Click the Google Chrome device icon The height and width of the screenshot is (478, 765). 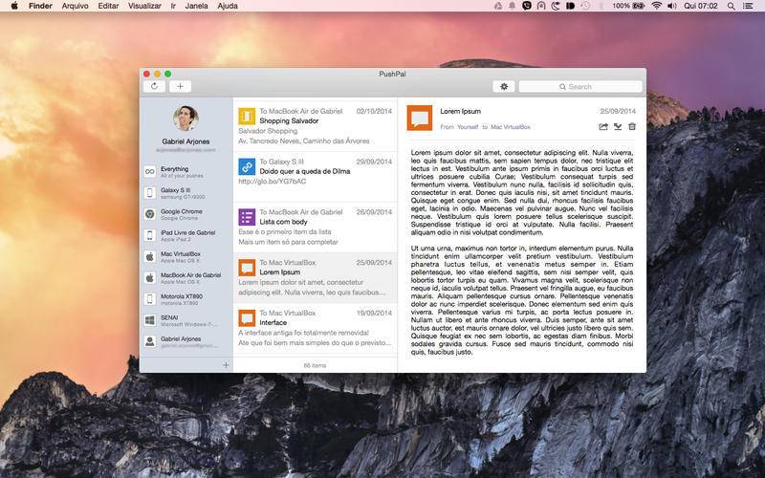150,213
